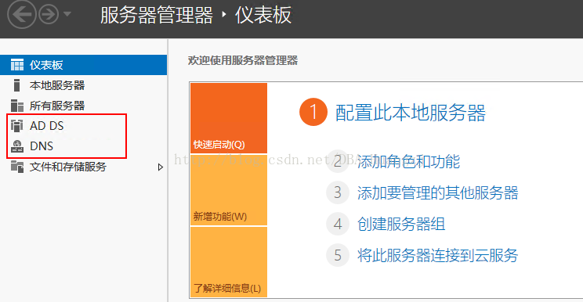Click the orange number 1 circle
This screenshot has width=583, height=302.
[x=313, y=112]
